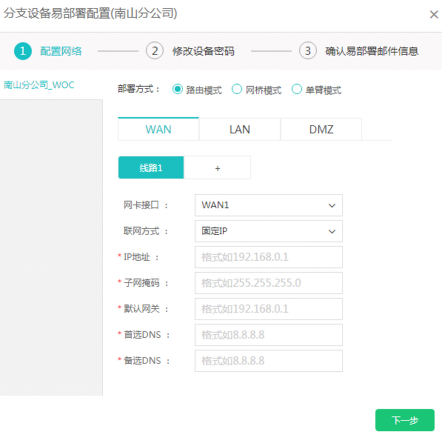Open the 网卡接口 WAN1 dropdown
Screen dimensions: 442x436
pos(268,205)
